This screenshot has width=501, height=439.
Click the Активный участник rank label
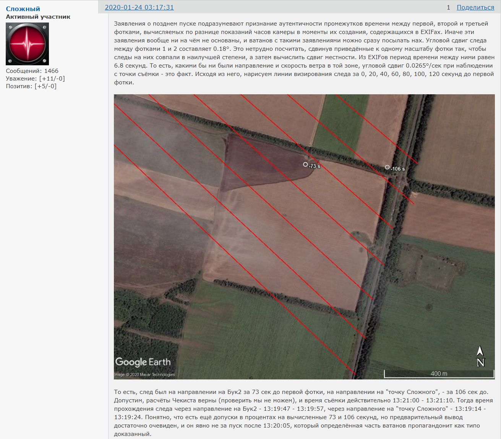pyautogui.click(x=38, y=17)
